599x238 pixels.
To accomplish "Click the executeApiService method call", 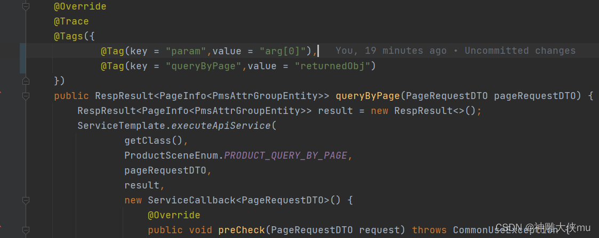I will pos(220,126).
